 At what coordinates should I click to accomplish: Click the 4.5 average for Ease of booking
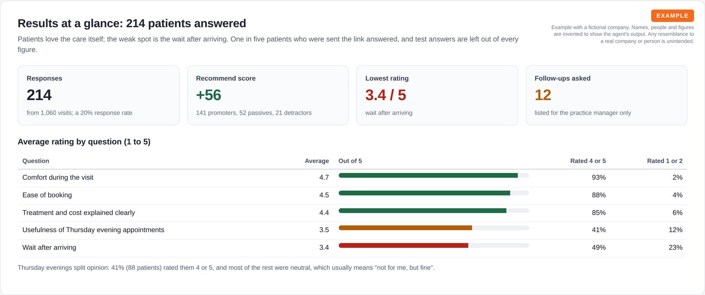point(324,195)
